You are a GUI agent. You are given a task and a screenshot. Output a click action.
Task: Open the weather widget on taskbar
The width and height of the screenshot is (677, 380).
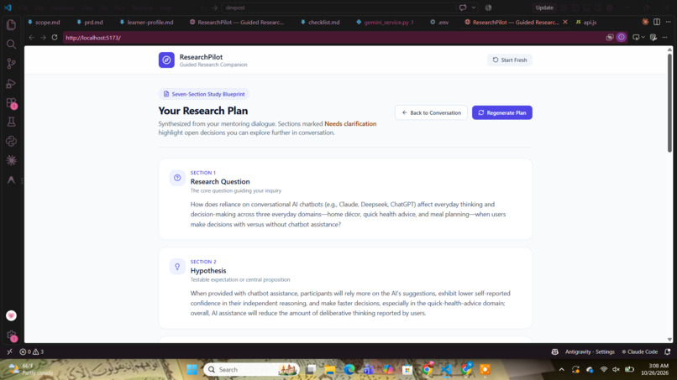(x=30, y=369)
